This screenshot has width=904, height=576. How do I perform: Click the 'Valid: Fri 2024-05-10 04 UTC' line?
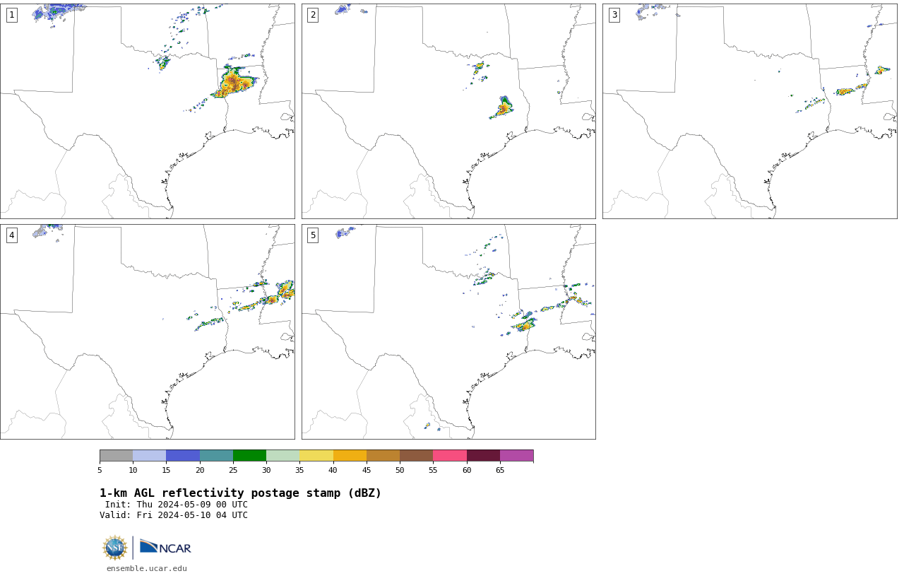point(174,515)
